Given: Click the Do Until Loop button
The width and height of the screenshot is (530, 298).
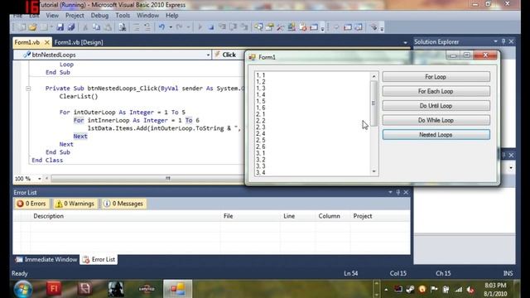Looking at the screenshot, I should pyautogui.click(x=436, y=106).
